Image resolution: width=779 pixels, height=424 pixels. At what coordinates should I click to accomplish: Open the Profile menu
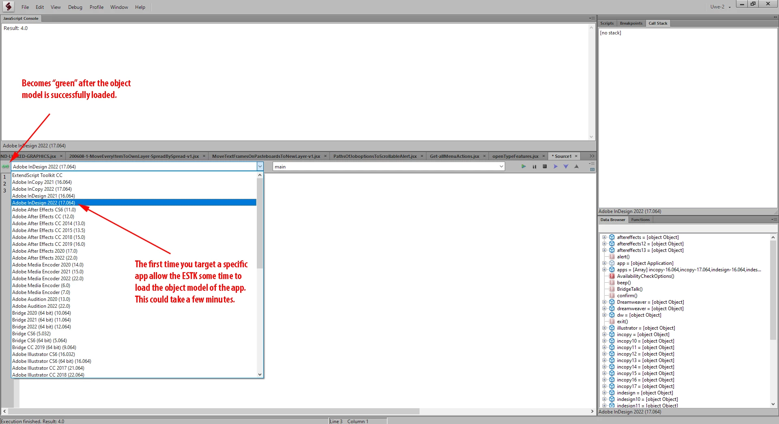coord(97,7)
